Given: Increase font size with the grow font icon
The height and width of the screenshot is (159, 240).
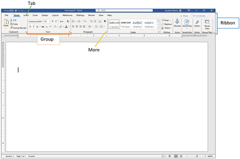Looking at the screenshot, I should tap(53, 21).
